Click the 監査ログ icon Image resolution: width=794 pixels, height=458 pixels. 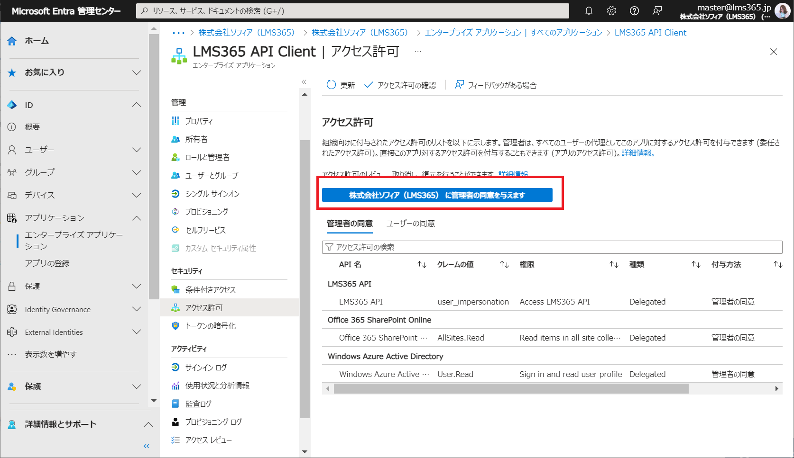pyautogui.click(x=175, y=404)
